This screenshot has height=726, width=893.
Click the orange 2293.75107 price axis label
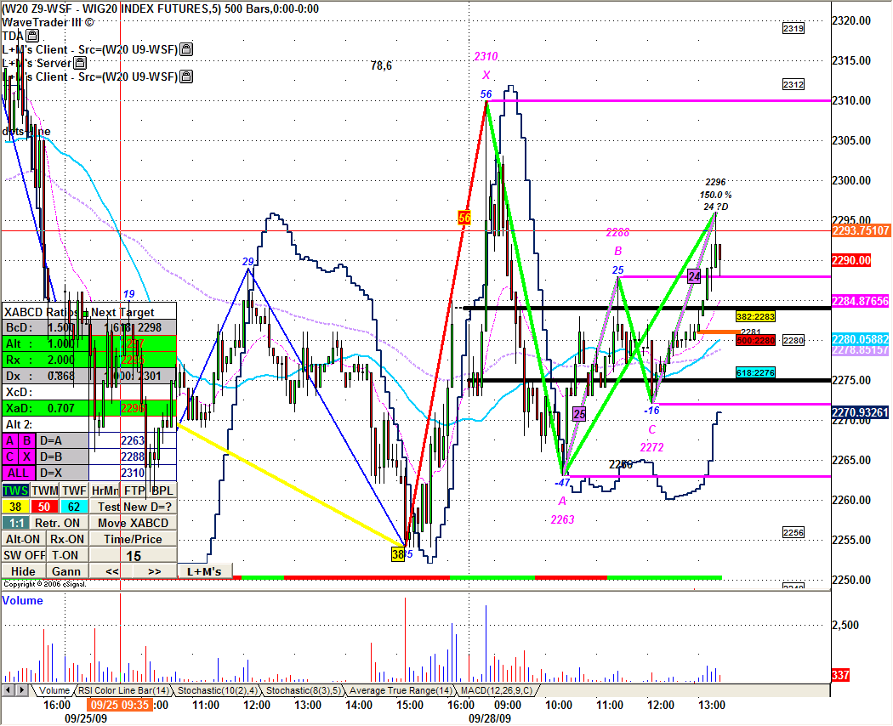tap(861, 230)
